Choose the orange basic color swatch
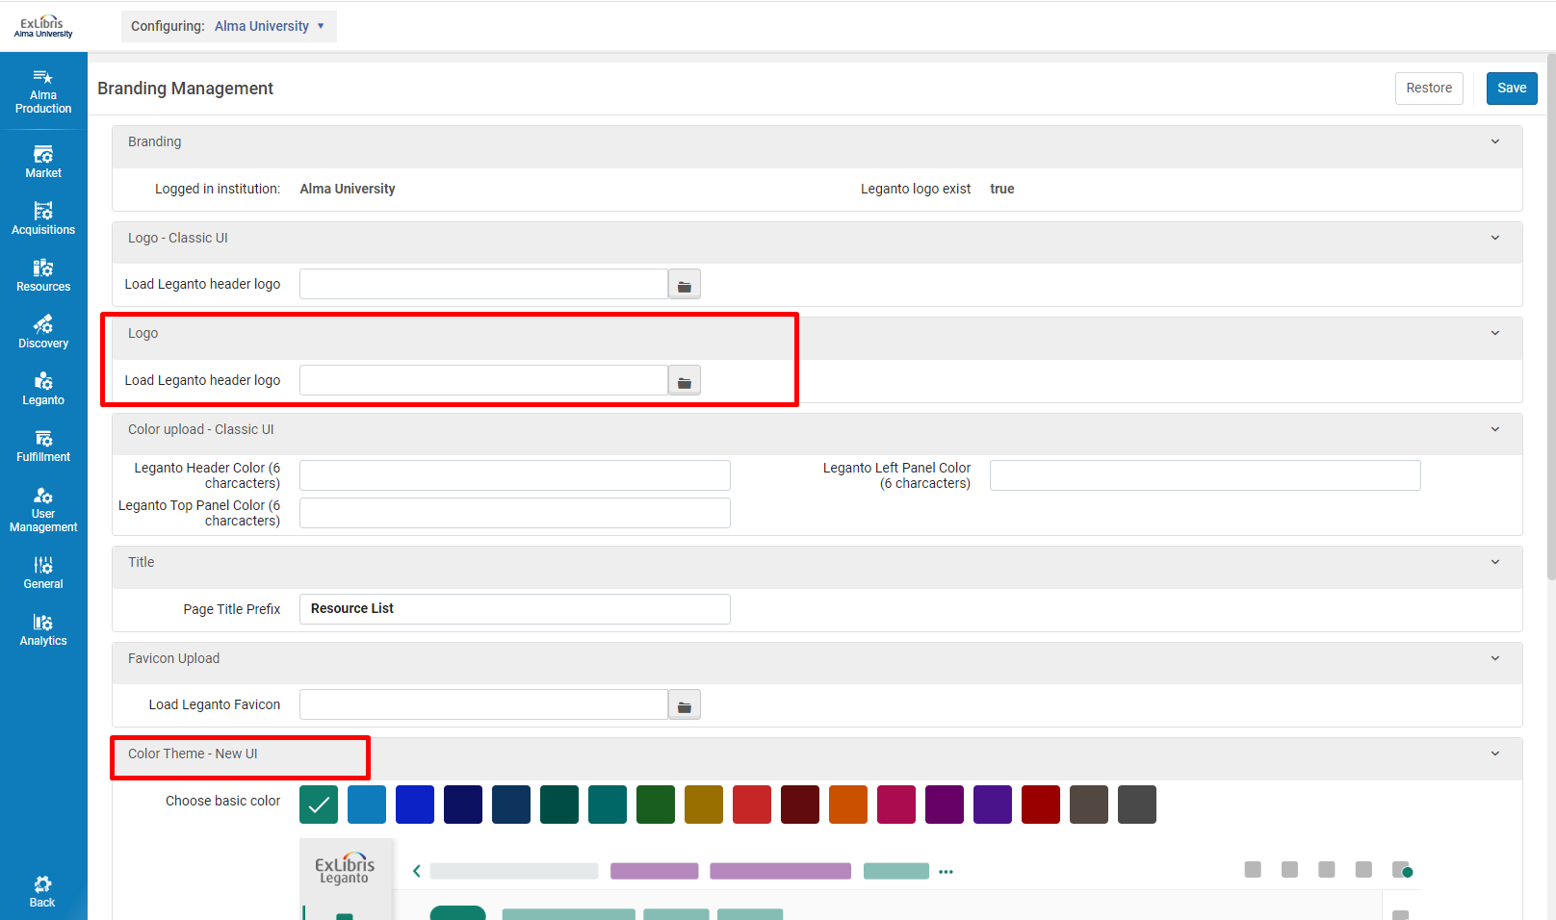The width and height of the screenshot is (1556, 920). pyautogui.click(x=848, y=805)
